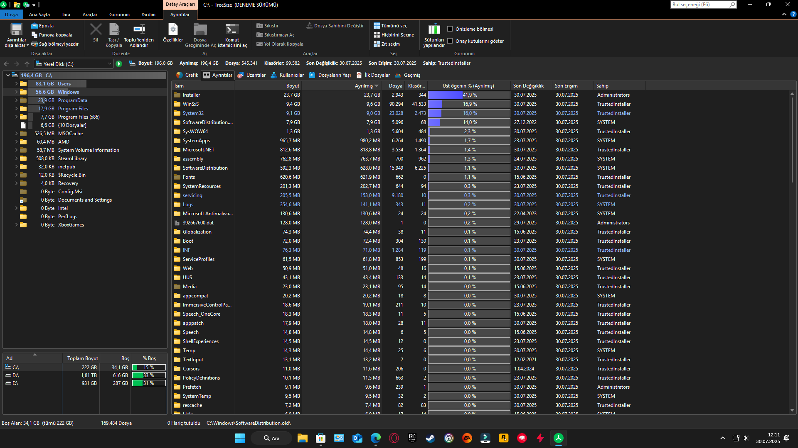This screenshot has height=448, width=798.
Task: Sort drives by Toplam Boyut header
Action: point(81,358)
